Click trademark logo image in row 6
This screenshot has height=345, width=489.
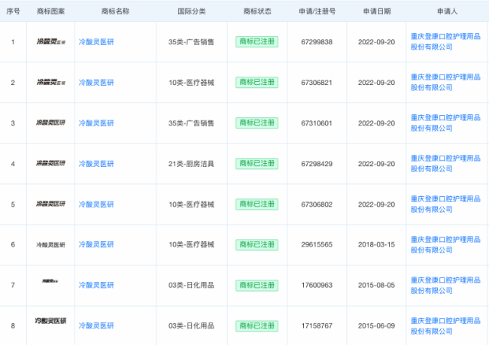[x=50, y=245]
